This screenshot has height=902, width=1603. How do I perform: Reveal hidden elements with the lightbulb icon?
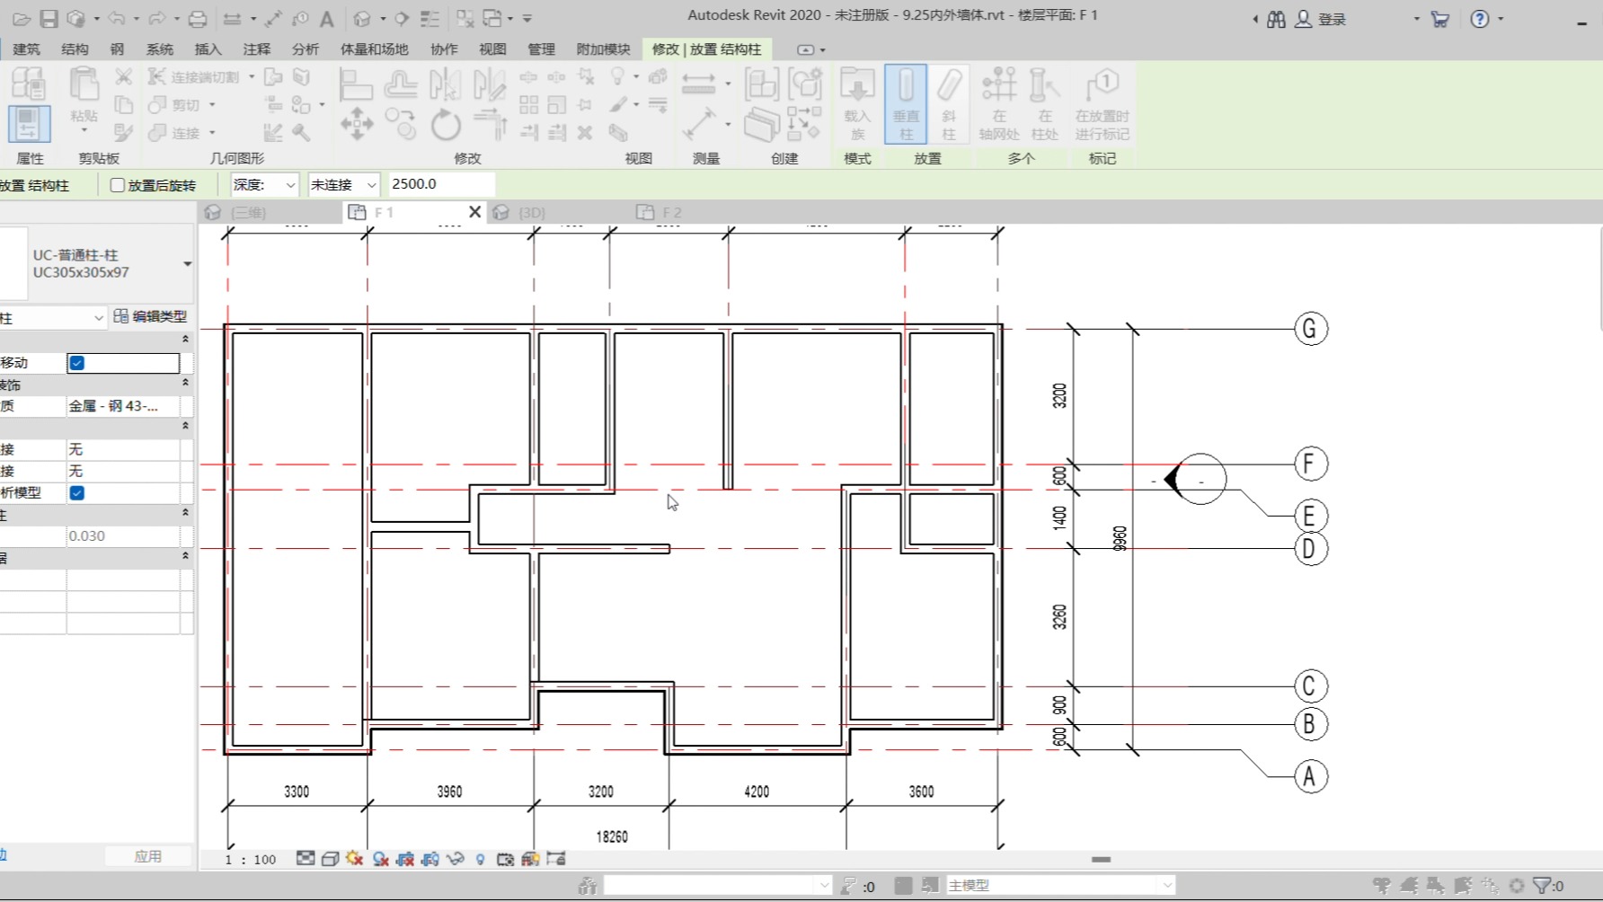(x=481, y=859)
